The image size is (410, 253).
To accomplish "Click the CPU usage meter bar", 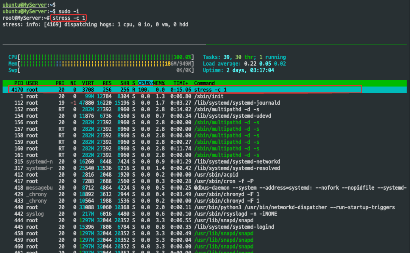I will [101, 57].
